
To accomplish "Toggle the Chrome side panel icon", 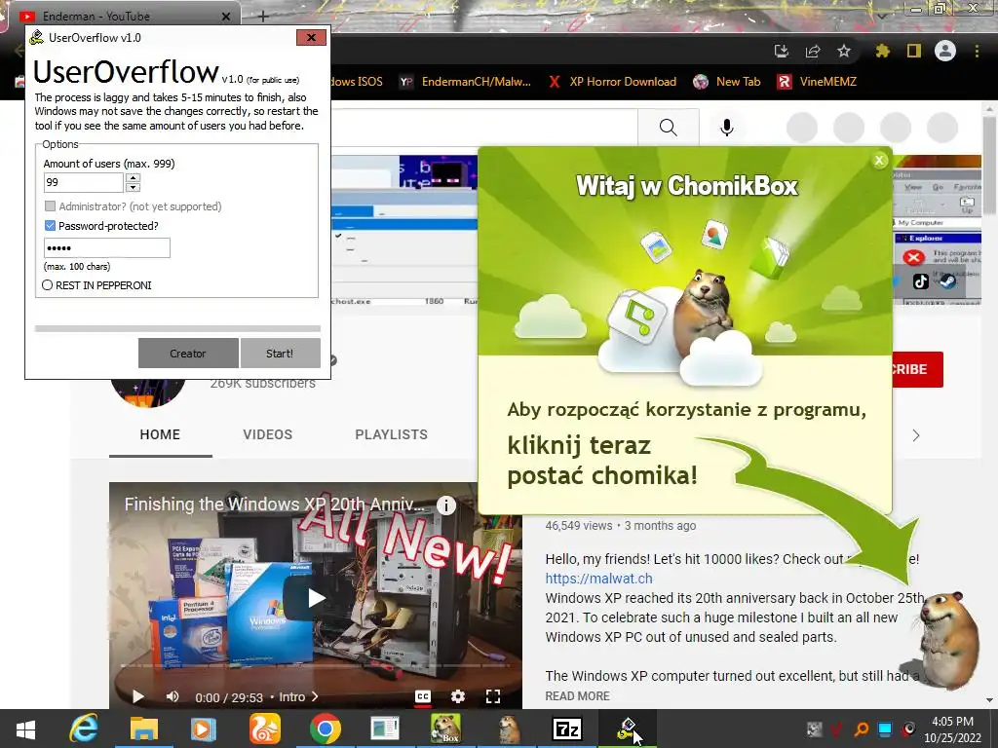I will pyautogui.click(x=914, y=51).
